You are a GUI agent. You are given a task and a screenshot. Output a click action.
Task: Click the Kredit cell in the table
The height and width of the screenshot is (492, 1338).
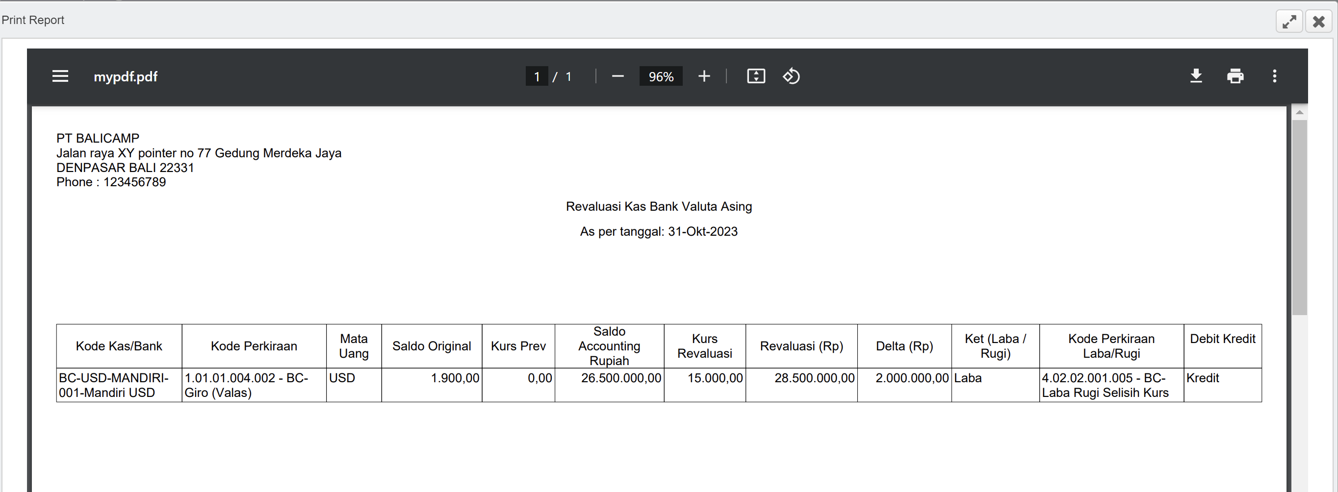[x=1203, y=378]
